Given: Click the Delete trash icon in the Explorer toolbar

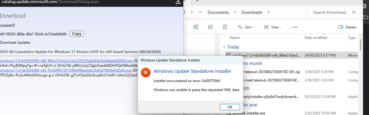Looking at the screenshot, I should pos(225,27).
